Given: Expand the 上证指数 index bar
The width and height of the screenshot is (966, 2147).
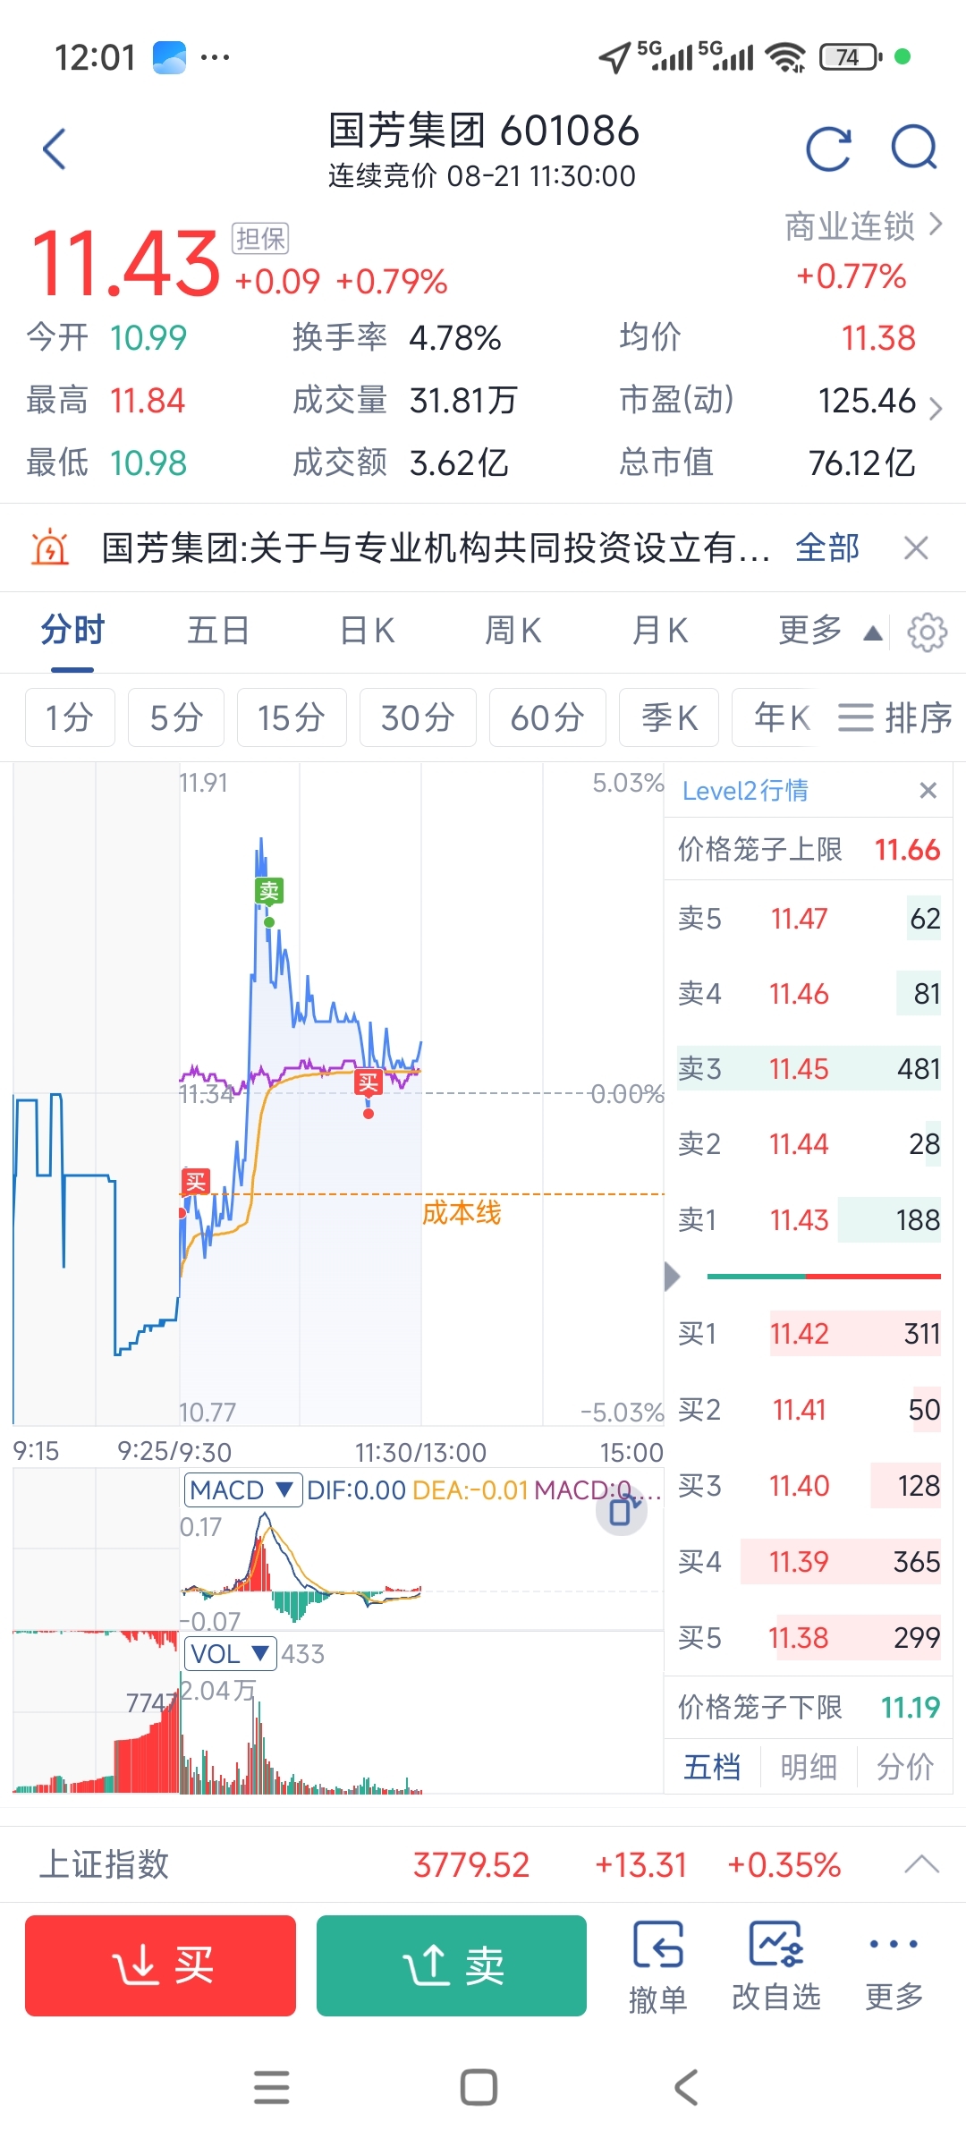Looking at the screenshot, I should pyautogui.click(x=921, y=1865).
